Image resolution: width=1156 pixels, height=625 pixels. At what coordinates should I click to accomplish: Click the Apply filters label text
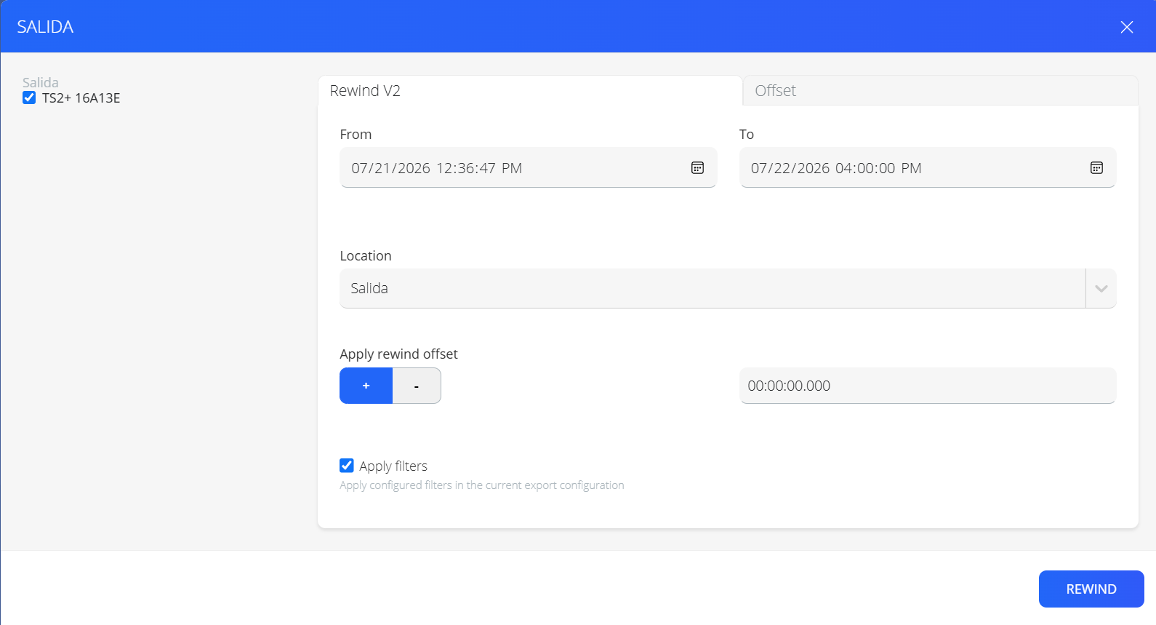point(393,466)
